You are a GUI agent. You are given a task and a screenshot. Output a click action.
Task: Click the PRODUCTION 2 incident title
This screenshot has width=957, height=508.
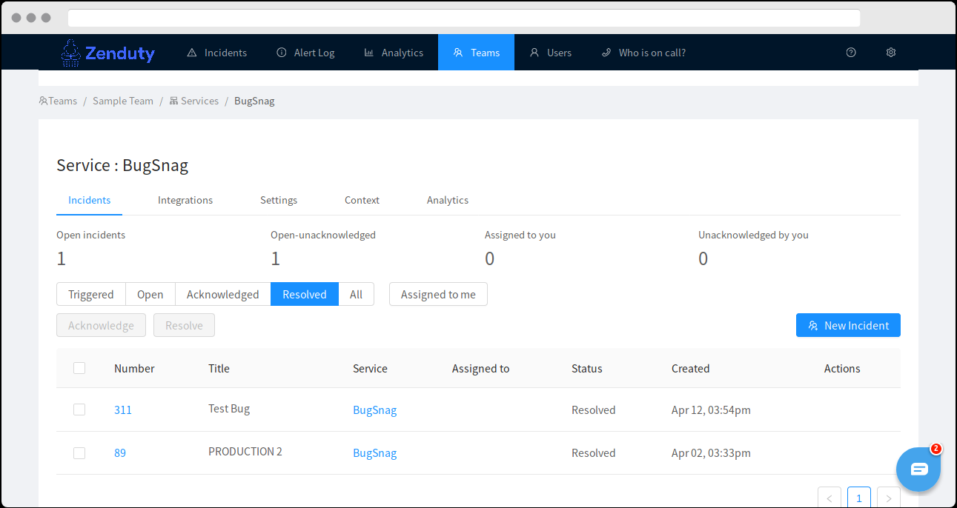pyautogui.click(x=245, y=451)
